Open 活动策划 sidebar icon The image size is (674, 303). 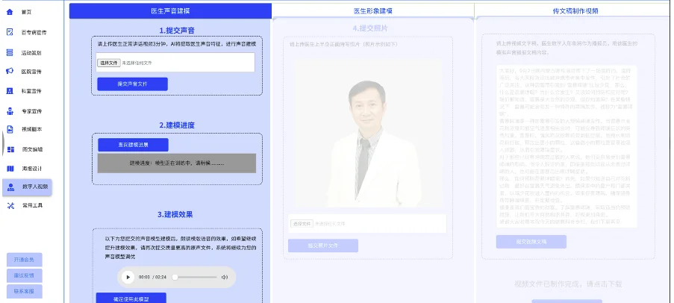point(10,53)
